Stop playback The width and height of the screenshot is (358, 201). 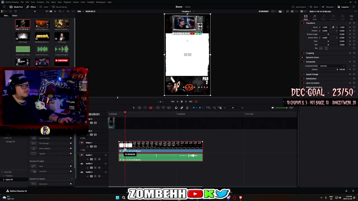(x=182, y=102)
